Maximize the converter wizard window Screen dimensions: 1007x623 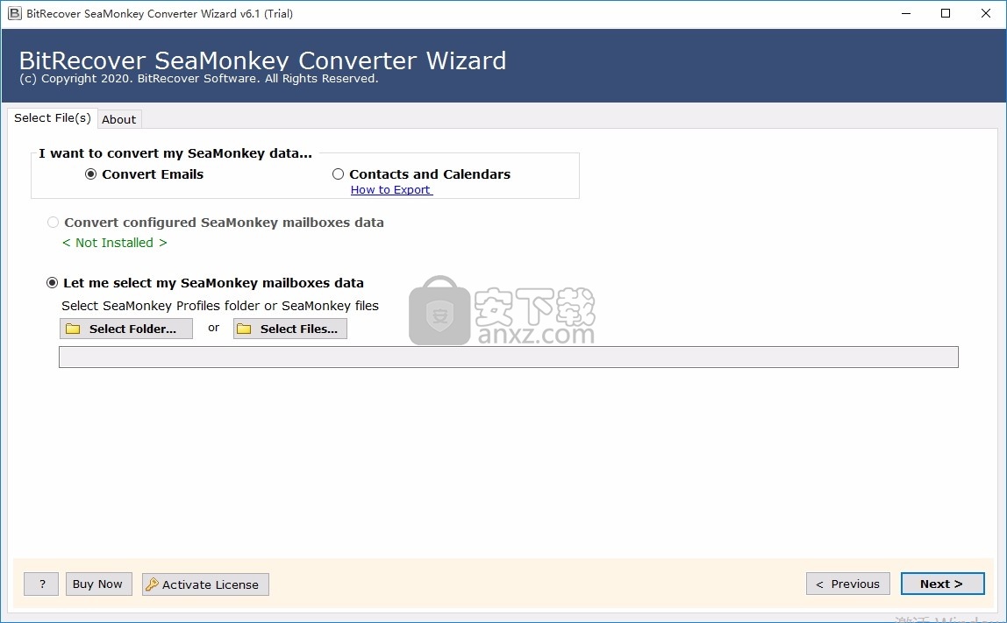pos(946,13)
